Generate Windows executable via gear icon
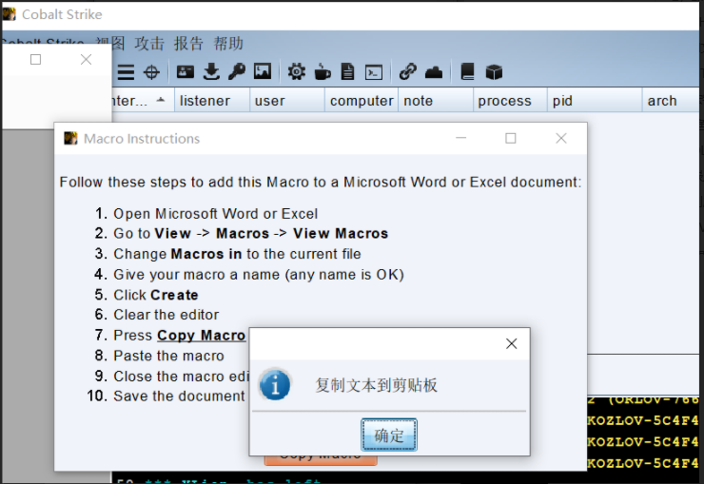This screenshot has width=704, height=484. (x=296, y=71)
